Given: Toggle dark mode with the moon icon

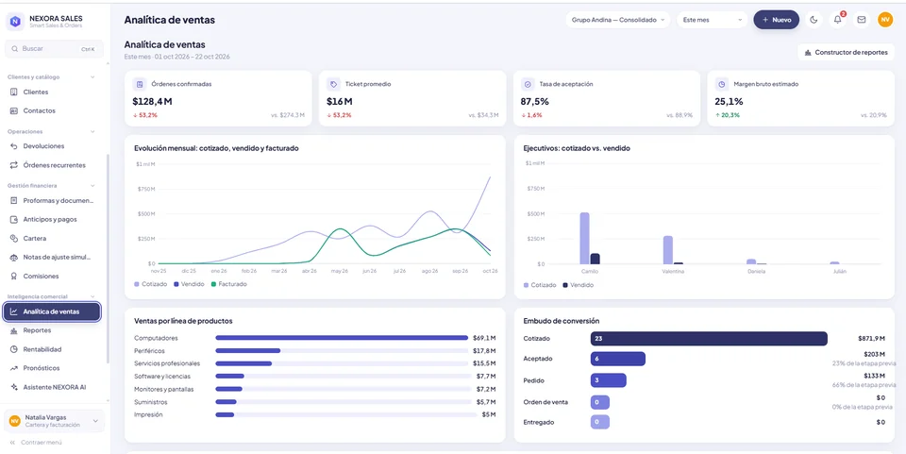Looking at the screenshot, I should pos(814,20).
